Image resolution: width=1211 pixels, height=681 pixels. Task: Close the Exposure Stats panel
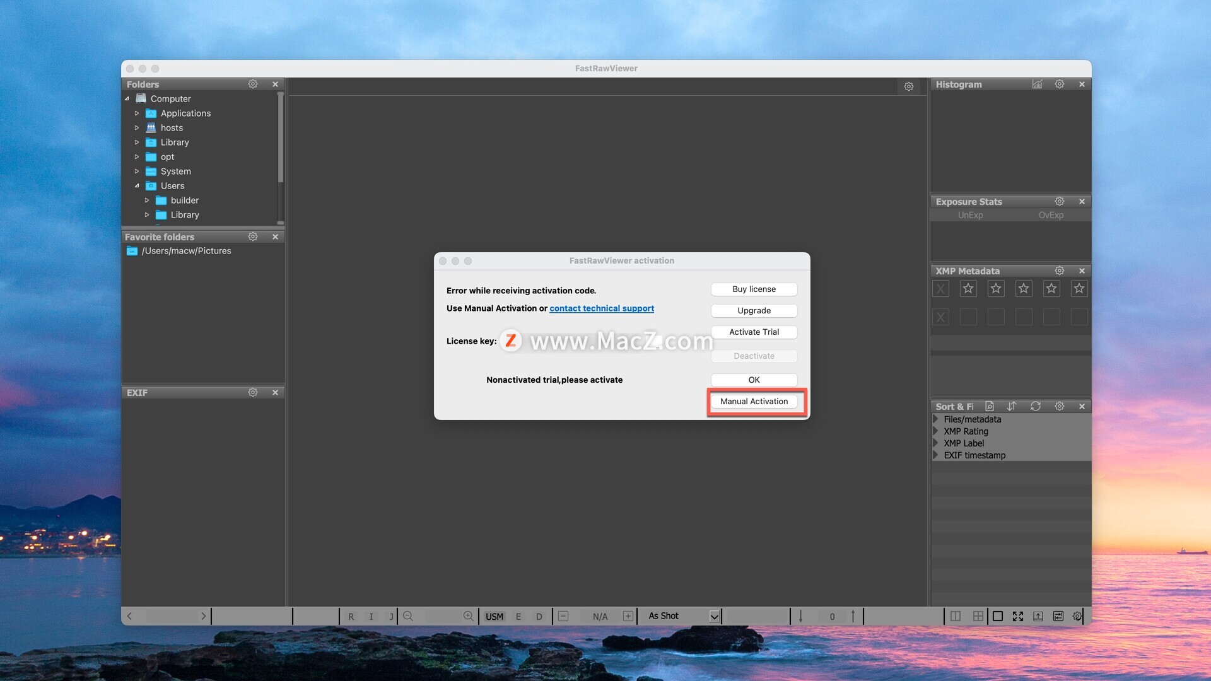[1082, 201]
